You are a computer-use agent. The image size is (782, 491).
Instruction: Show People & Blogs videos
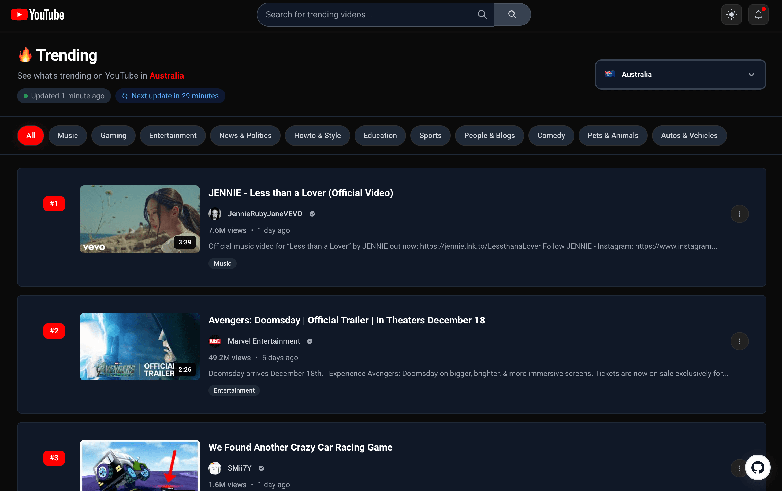coord(490,135)
